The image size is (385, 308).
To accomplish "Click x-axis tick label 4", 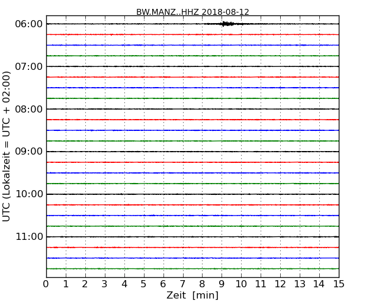I will coord(124,284).
